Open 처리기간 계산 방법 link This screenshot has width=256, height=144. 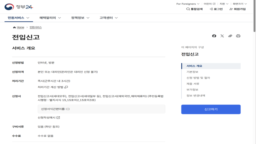[x=53, y=87]
